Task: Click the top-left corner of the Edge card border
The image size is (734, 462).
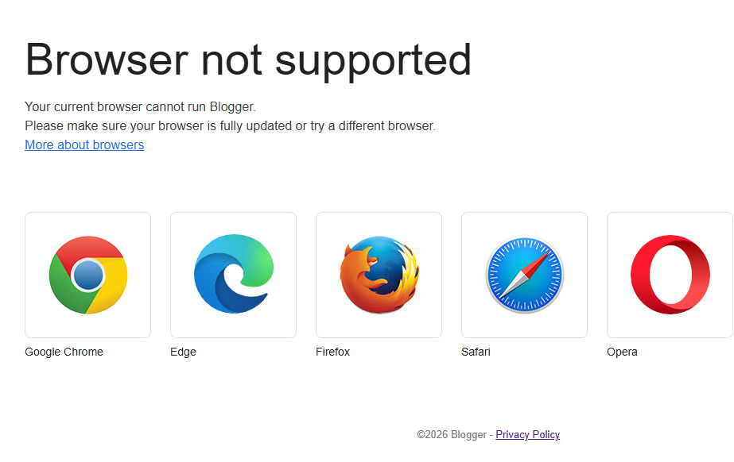Action: pyautogui.click(x=171, y=213)
